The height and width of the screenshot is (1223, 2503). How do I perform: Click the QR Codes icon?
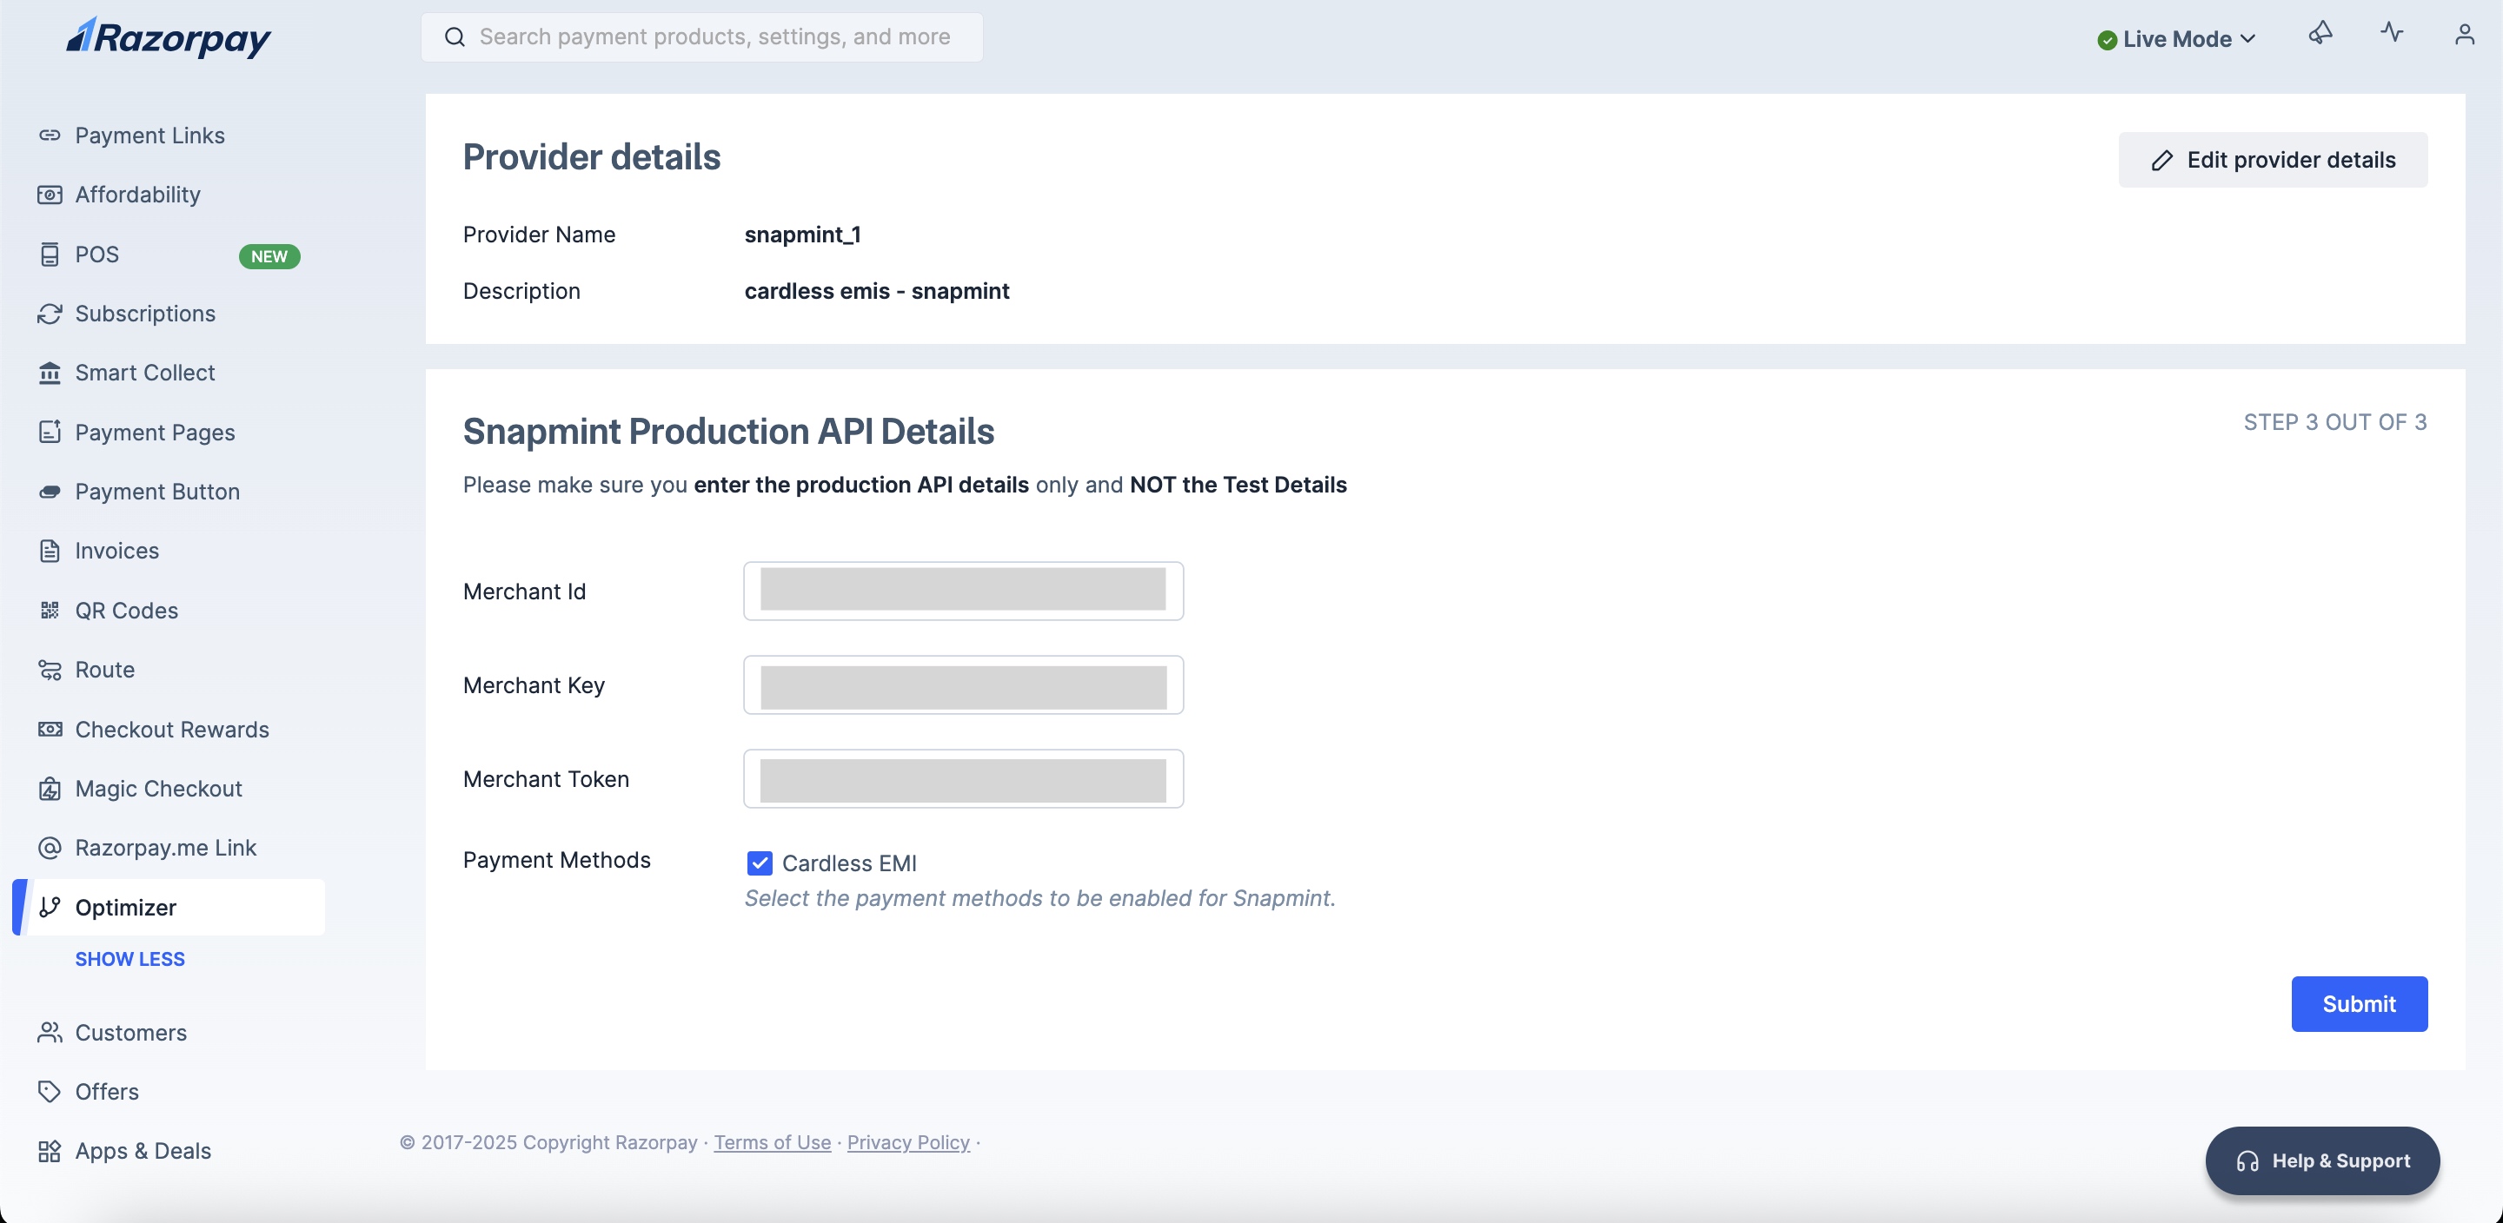(50, 610)
